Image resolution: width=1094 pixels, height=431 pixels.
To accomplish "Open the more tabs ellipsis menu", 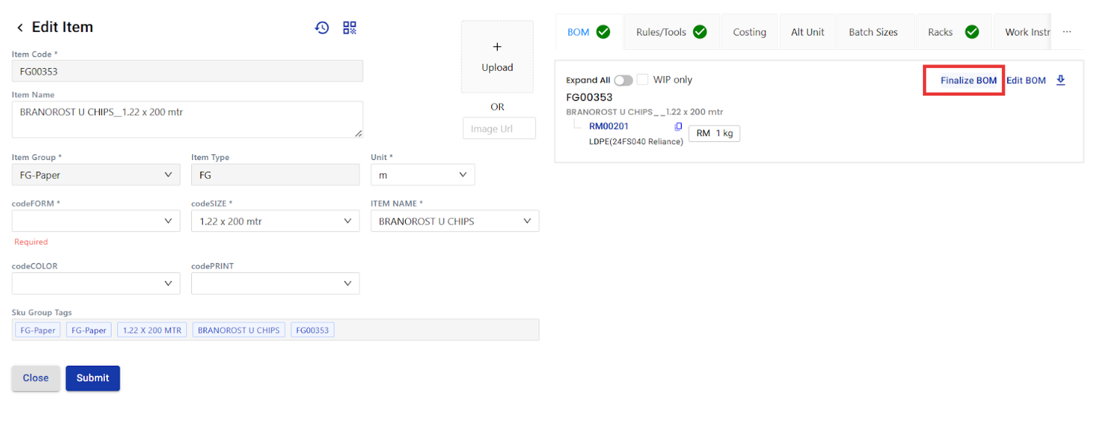I will (x=1066, y=32).
